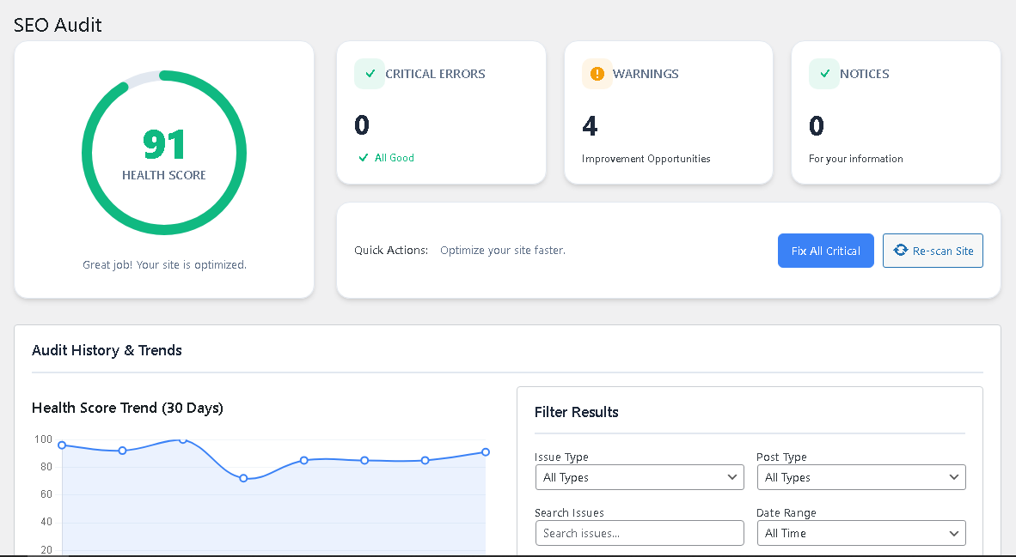
Task: Click the Search Issues input field
Action: coord(640,533)
